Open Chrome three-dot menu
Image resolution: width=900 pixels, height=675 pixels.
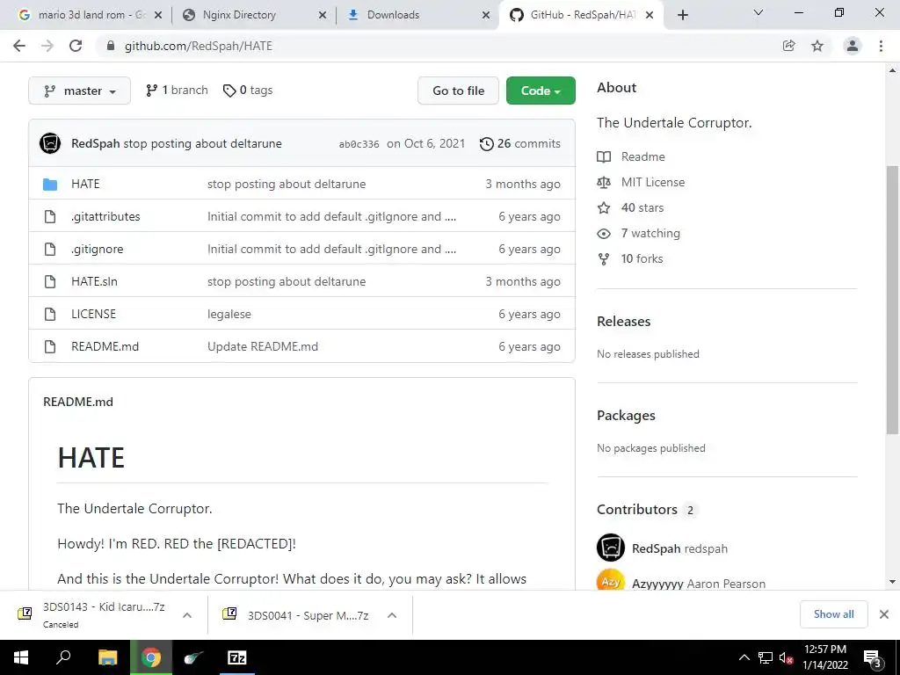pyautogui.click(x=881, y=46)
